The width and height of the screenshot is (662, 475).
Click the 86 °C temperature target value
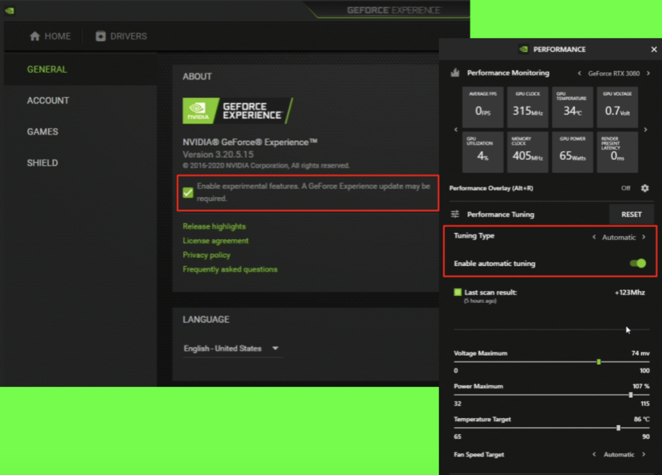[x=642, y=419]
